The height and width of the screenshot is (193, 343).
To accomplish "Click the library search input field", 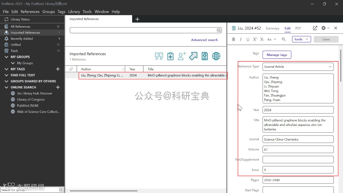I will pos(143,30).
